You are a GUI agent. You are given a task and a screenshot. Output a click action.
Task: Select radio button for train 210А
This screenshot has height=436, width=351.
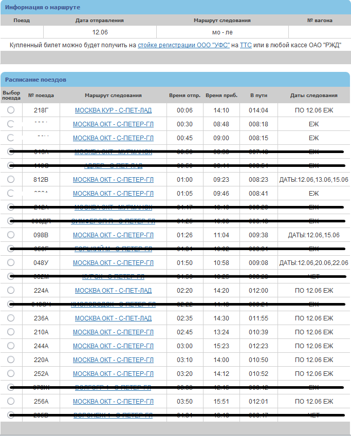click(11, 332)
